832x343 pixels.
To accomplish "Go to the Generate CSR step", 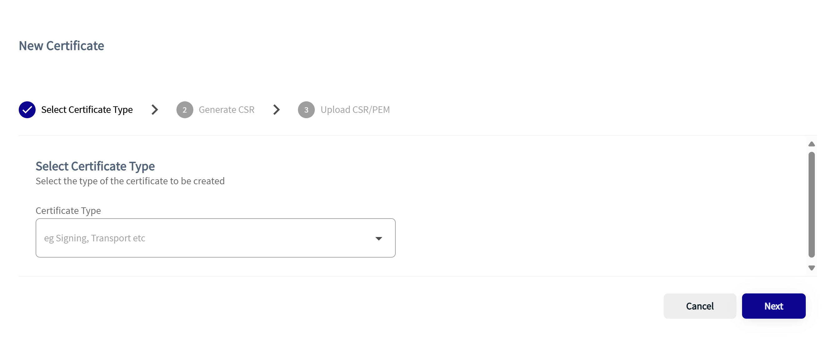I will tap(226, 110).
